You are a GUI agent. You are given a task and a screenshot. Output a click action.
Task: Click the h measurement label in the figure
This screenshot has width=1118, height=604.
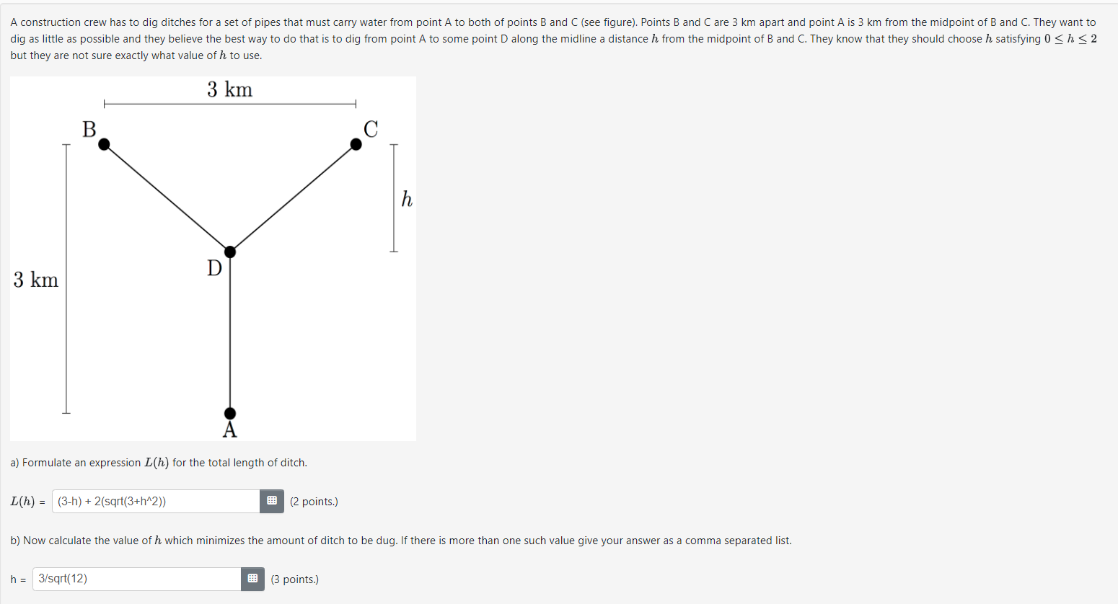click(406, 200)
